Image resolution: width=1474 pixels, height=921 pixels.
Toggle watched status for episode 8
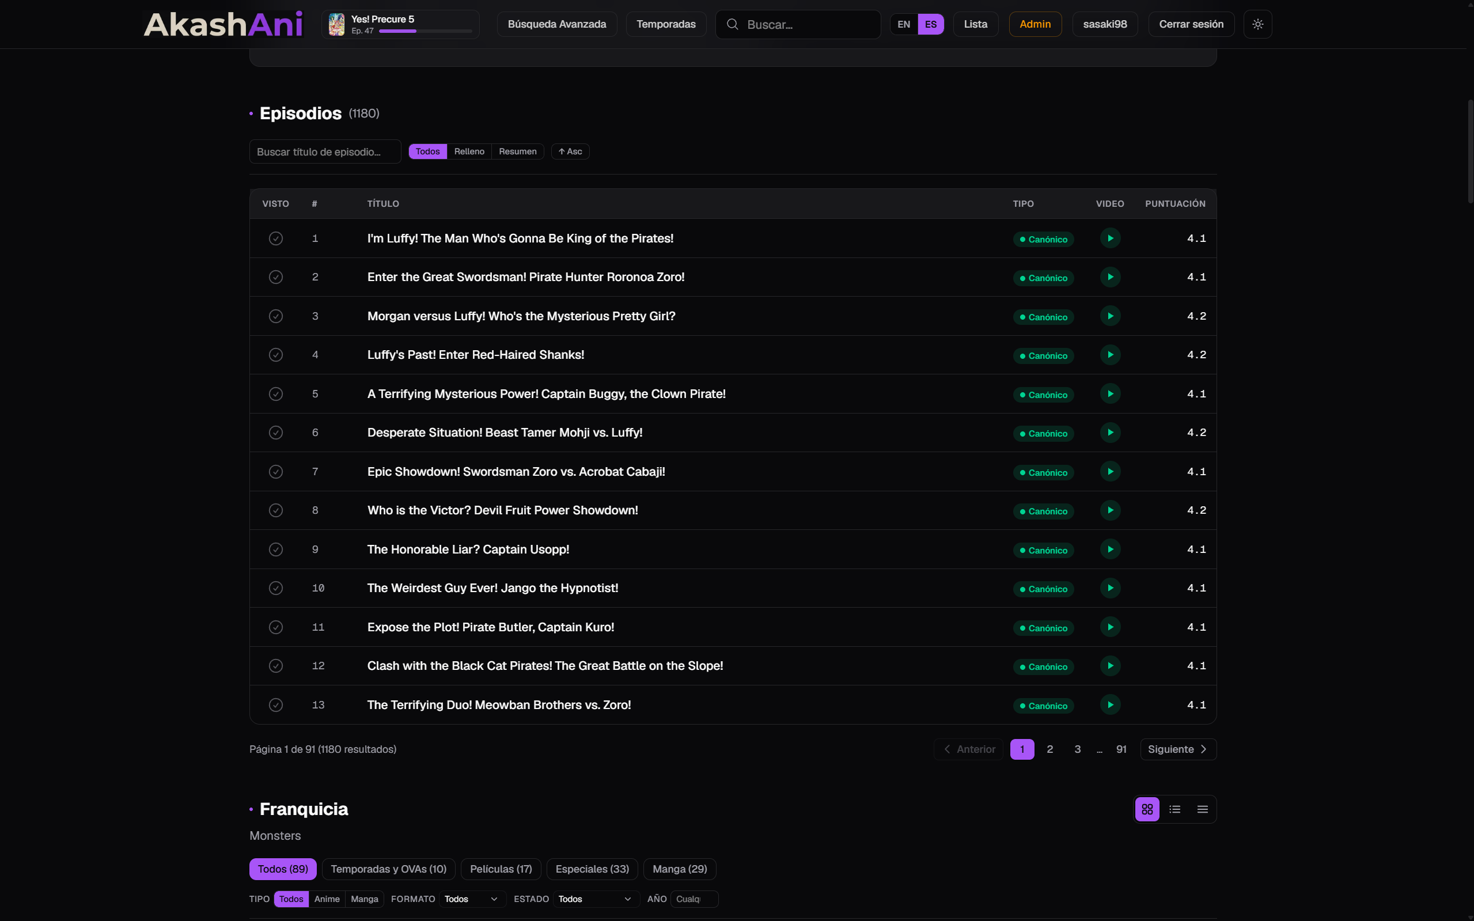coord(275,510)
